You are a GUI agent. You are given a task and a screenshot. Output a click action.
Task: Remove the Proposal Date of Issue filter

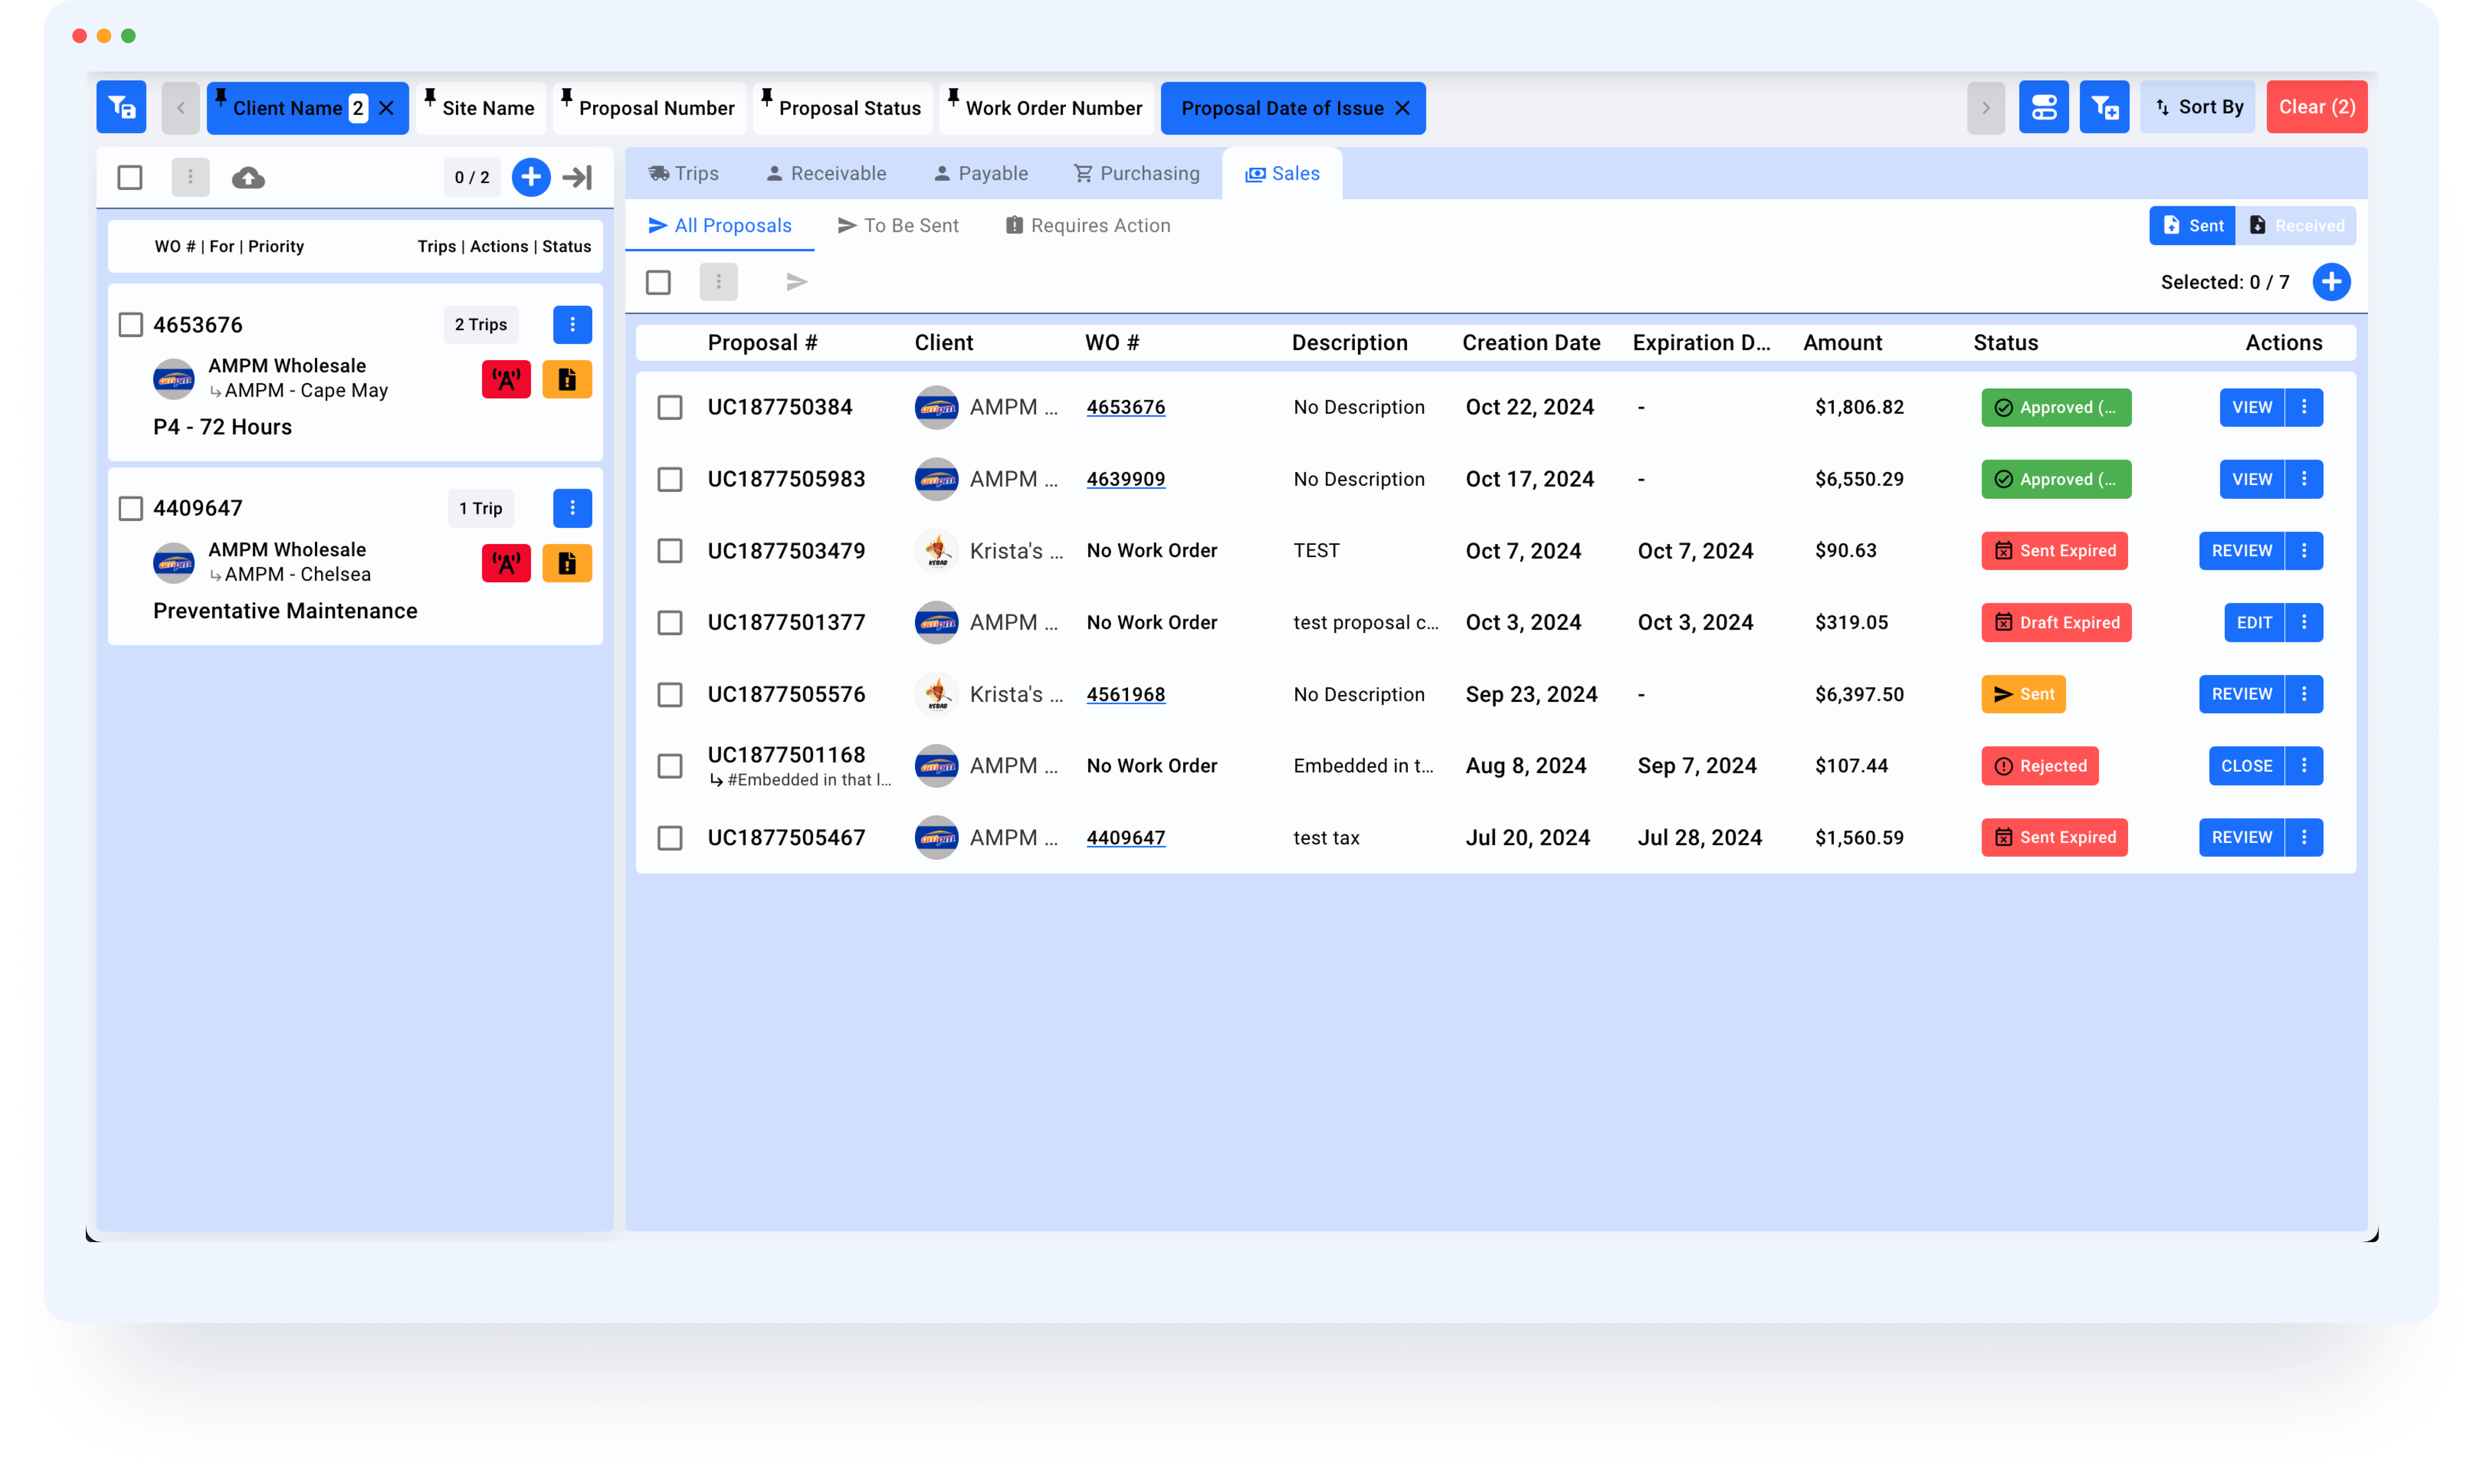[x=1403, y=108]
